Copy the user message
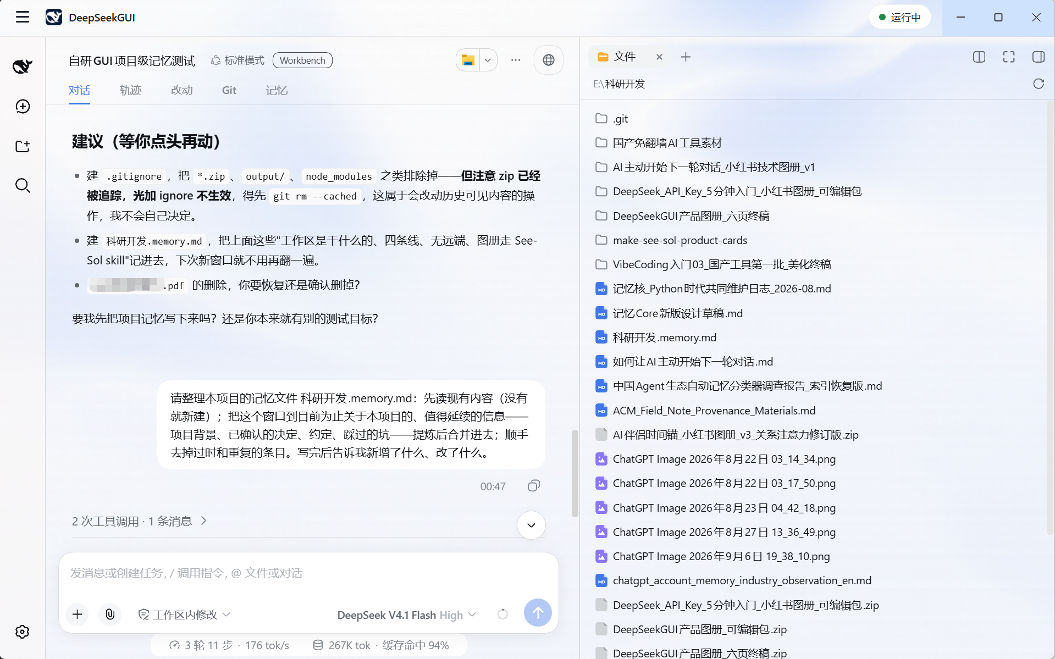 pos(533,486)
